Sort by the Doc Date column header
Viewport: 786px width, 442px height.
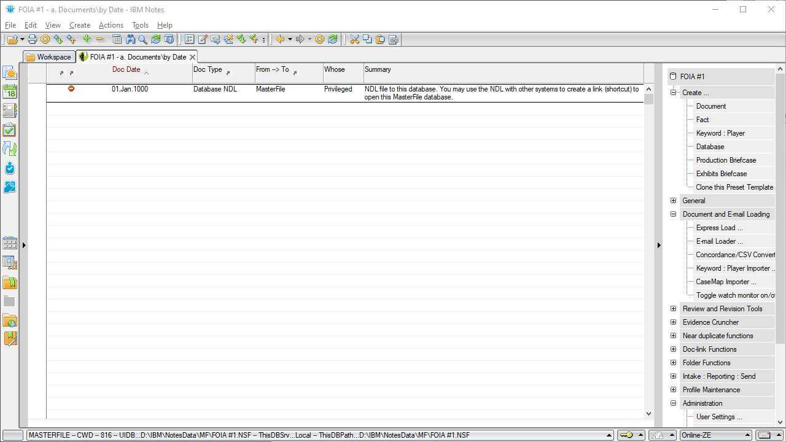[126, 69]
